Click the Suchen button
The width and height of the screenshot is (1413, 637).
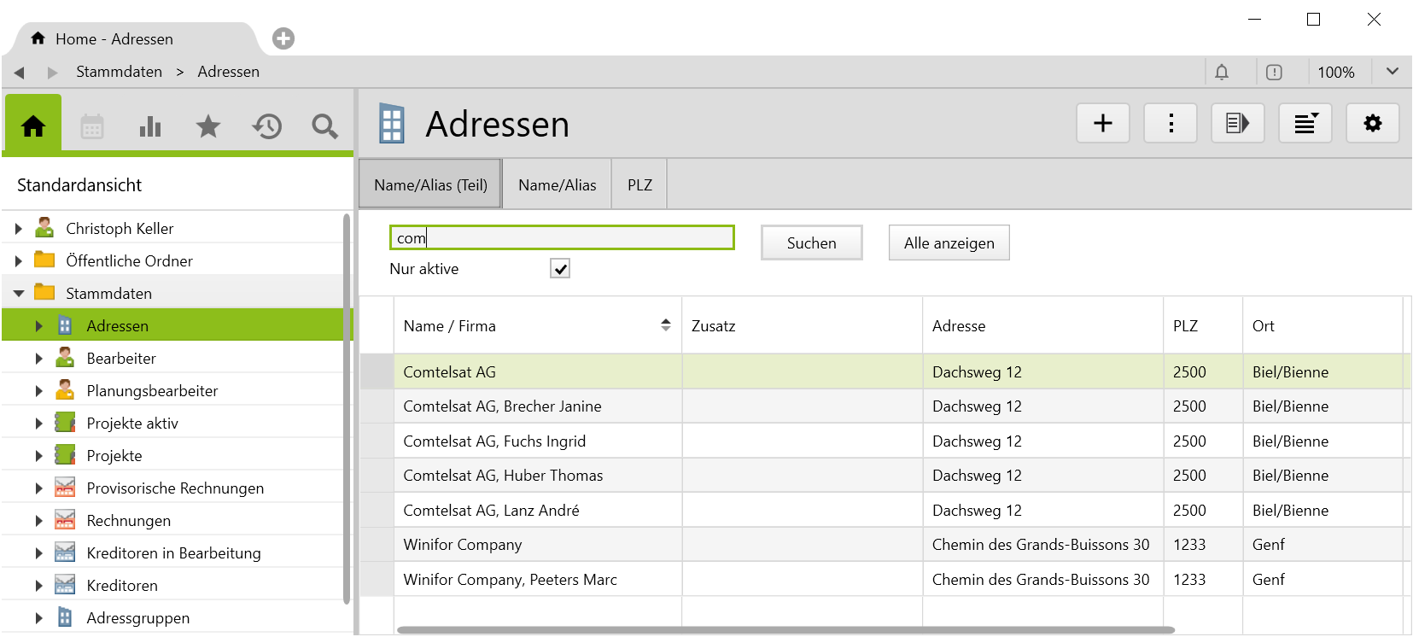pyautogui.click(x=811, y=243)
